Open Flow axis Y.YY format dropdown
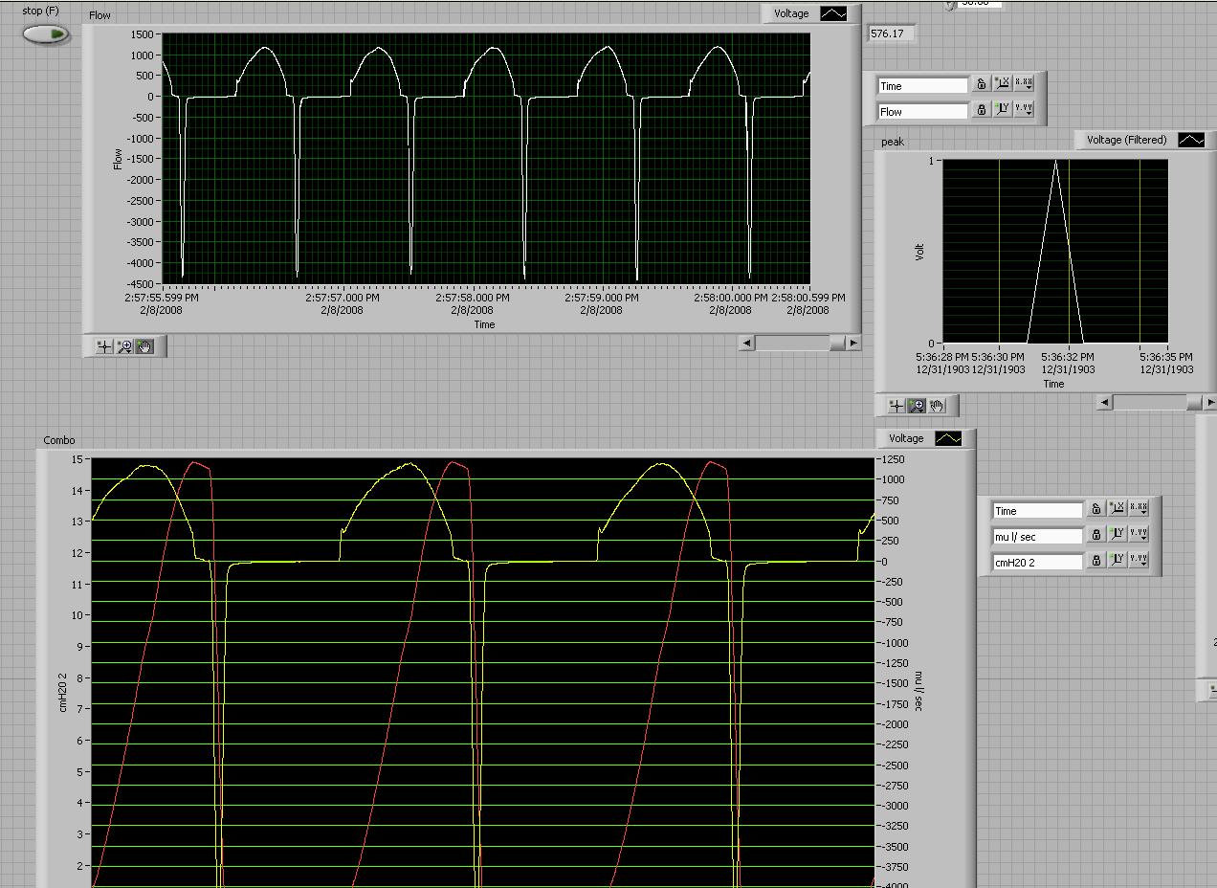The image size is (1217, 888). [x=1024, y=110]
